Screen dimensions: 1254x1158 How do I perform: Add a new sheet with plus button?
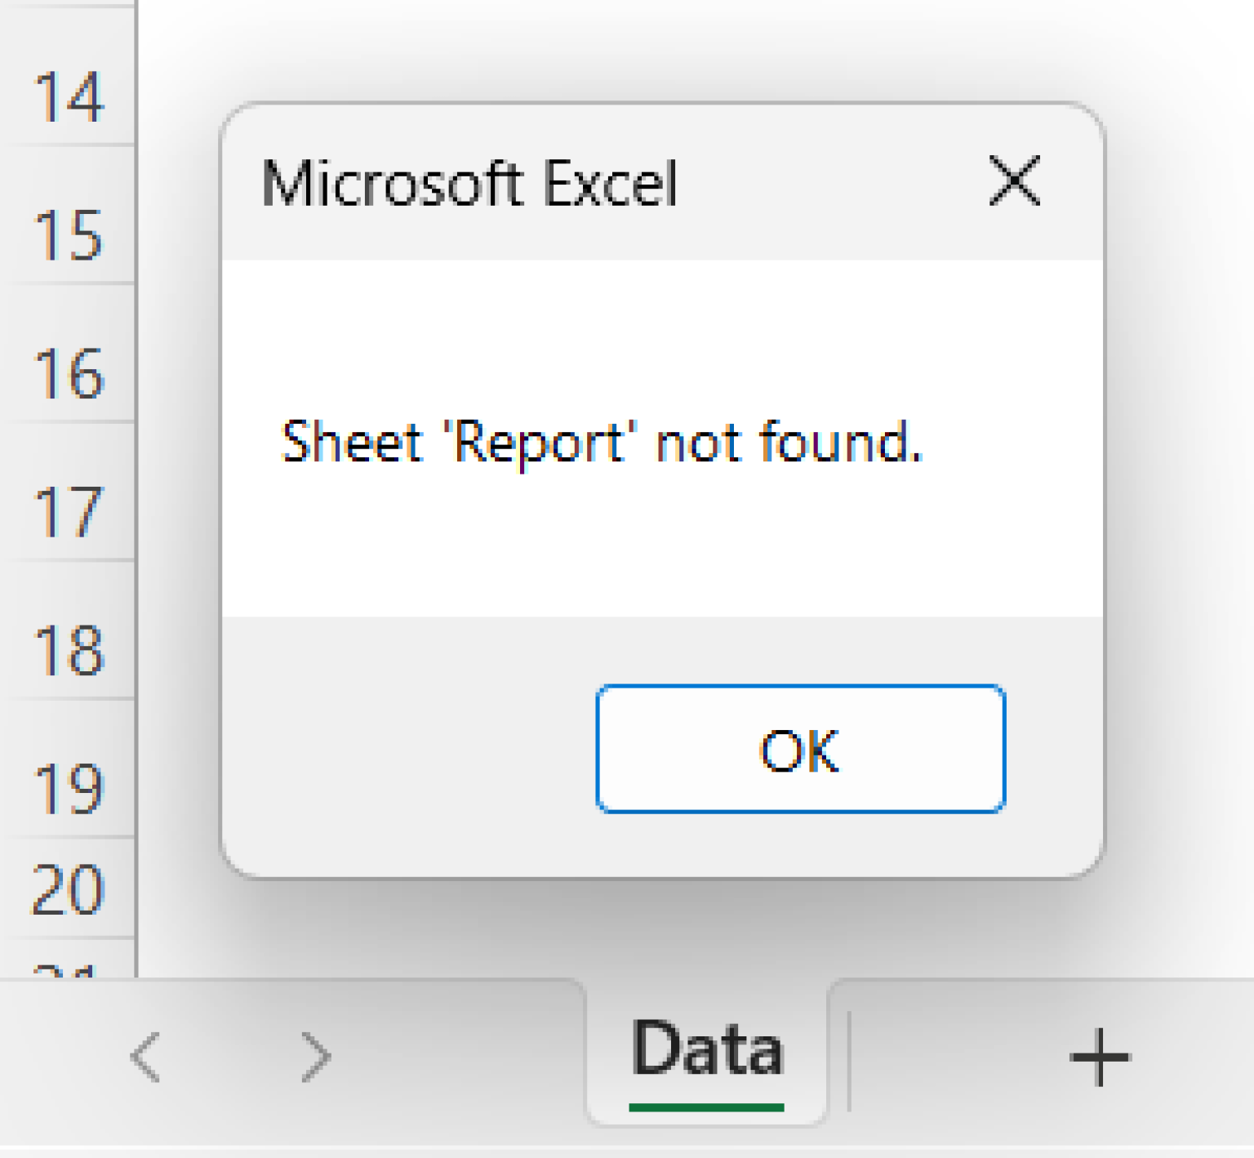(x=1099, y=1058)
